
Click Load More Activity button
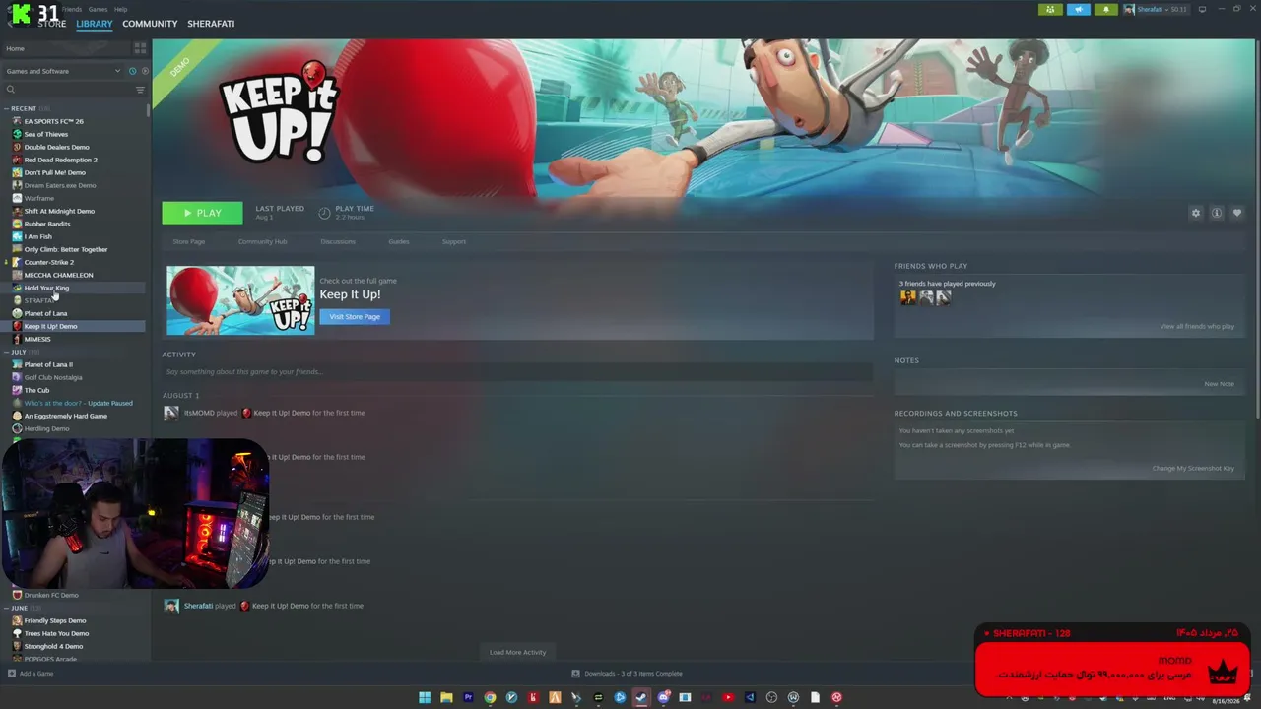tap(517, 652)
